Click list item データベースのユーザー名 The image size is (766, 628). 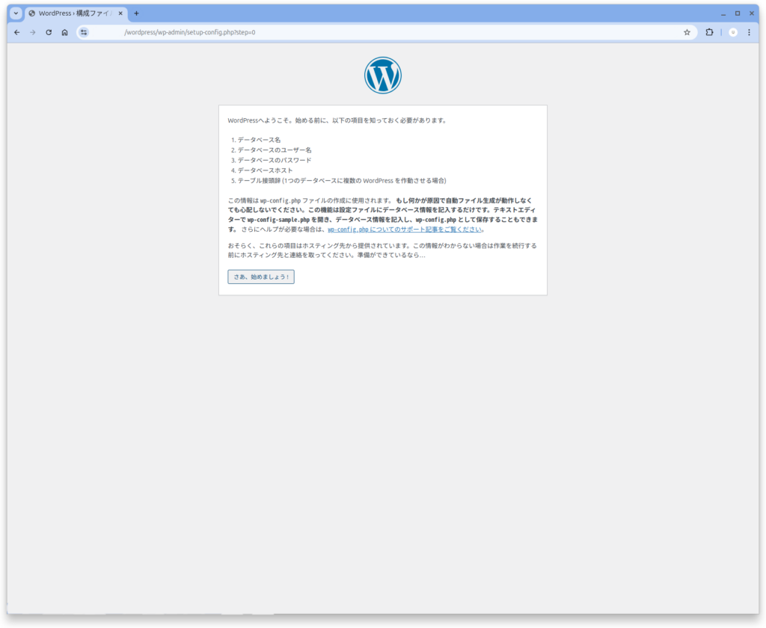275,150
